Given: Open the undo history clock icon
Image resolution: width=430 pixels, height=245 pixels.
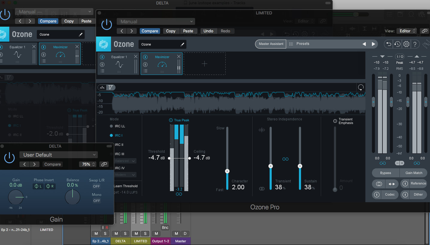Looking at the screenshot, I should pos(397,44).
